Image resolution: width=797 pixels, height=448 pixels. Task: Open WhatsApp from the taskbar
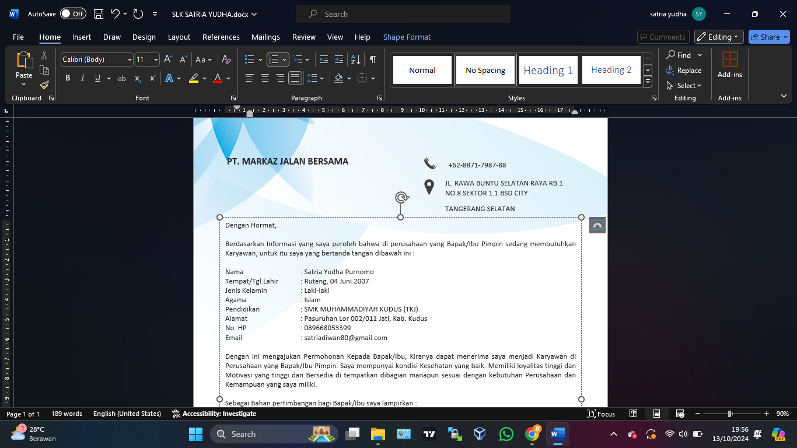tap(506, 434)
